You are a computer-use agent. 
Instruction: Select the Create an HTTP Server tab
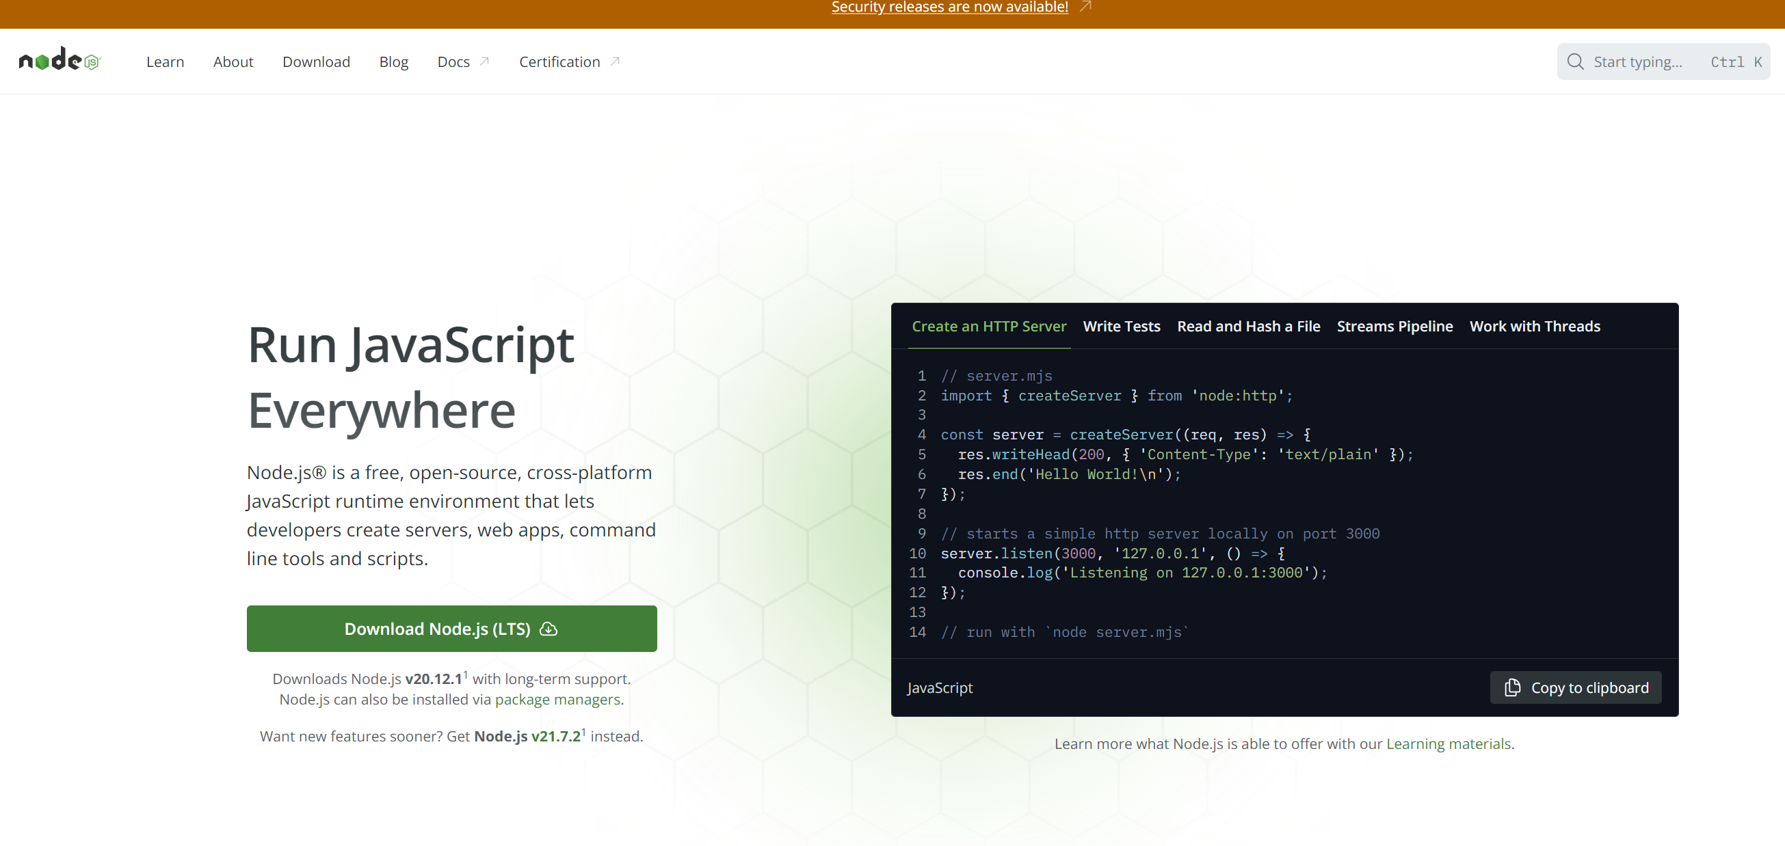coord(989,326)
